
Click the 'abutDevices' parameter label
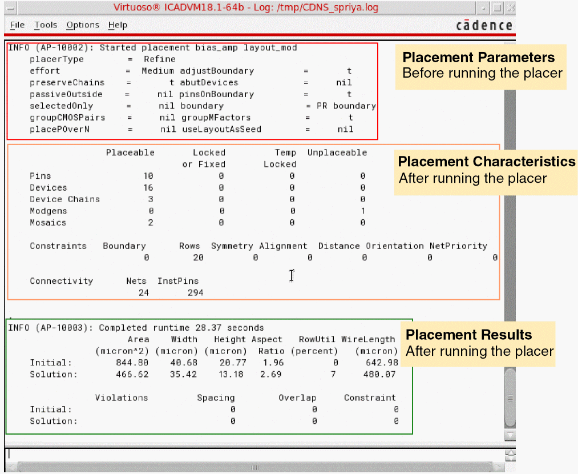[x=209, y=83]
